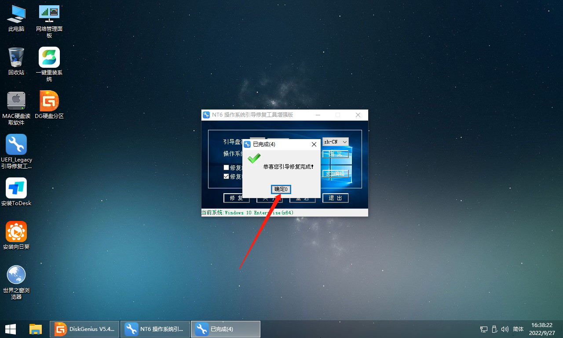563x338 pixels.
Task: Close the 已完成(4) dialog with the X
Action: coord(314,144)
